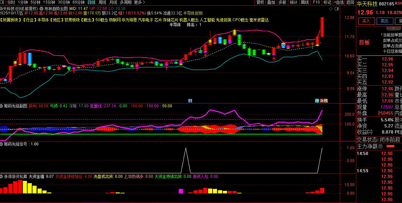Click the 财 financial marker icon
This screenshot has width=402, height=203.
190,101
